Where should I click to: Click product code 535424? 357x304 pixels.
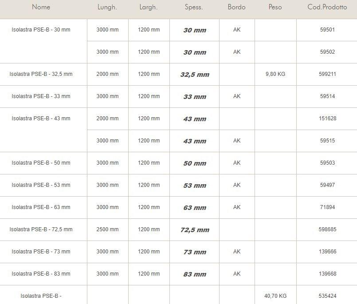click(x=327, y=296)
